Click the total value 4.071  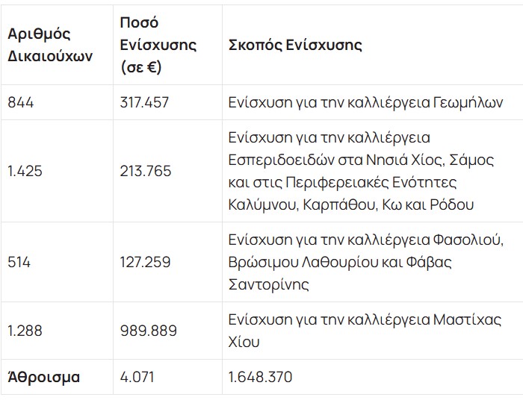[136, 377]
